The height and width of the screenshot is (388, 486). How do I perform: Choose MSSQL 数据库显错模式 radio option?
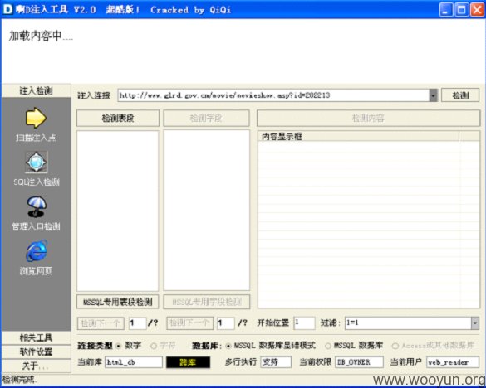tap(228, 346)
